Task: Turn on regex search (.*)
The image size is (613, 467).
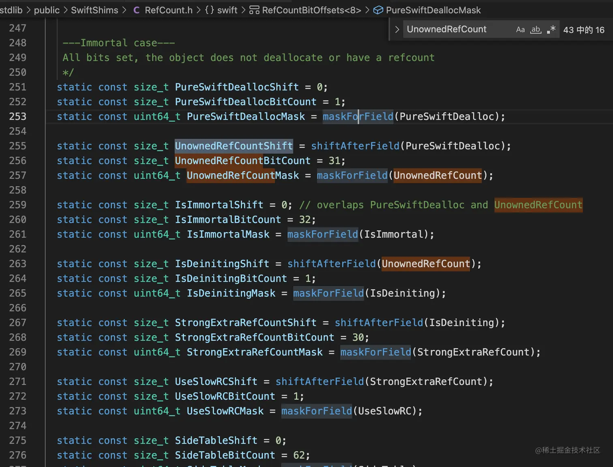Action: [x=551, y=29]
